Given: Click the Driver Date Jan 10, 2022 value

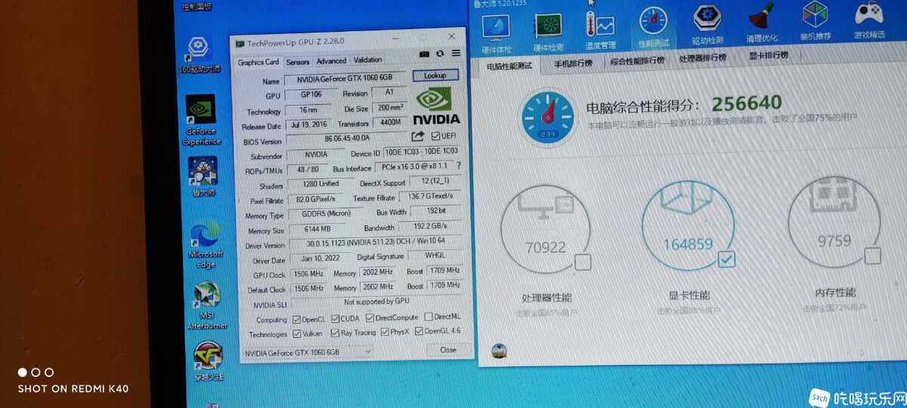Looking at the screenshot, I should (321, 258).
